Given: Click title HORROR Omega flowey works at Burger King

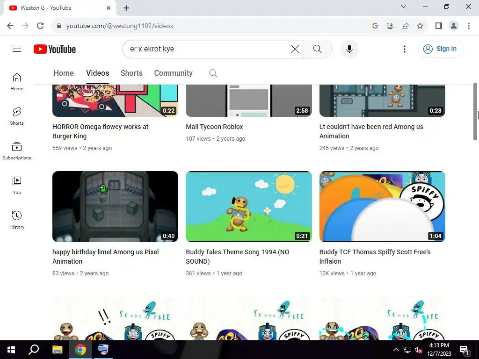Looking at the screenshot, I should click(100, 131).
